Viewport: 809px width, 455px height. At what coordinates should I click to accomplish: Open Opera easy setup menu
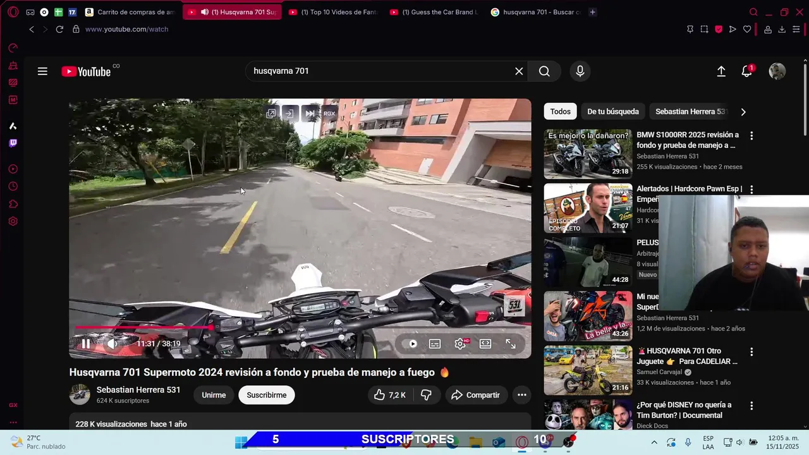click(x=796, y=29)
